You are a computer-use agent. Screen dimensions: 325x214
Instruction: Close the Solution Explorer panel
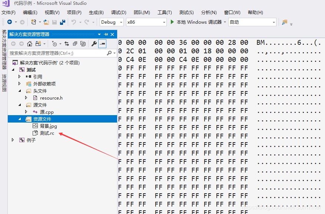pyautogui.click(x=112, y=34)
